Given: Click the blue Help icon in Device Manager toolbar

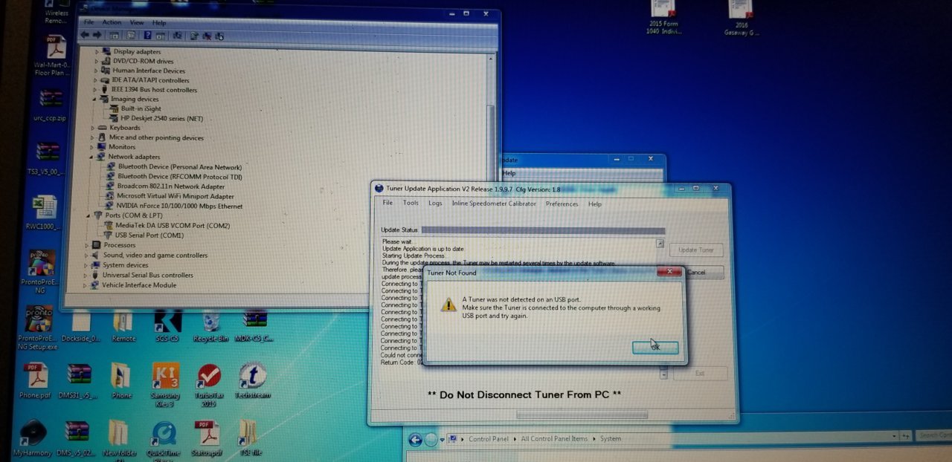Looking at the screenshot, I should tap(147, 35).
